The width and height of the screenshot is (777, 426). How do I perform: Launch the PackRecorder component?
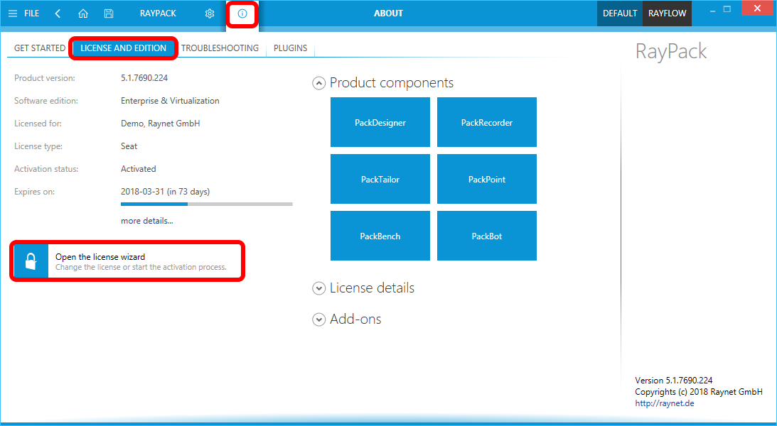(487, 122)
